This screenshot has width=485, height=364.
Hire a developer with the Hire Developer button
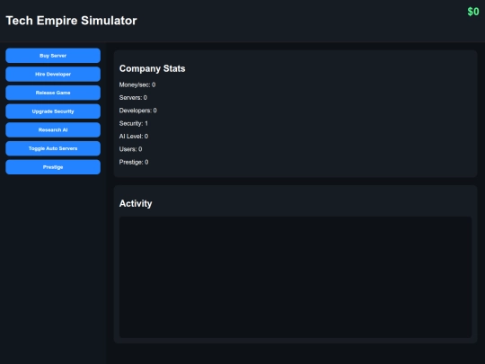click(x=53, y=75)
